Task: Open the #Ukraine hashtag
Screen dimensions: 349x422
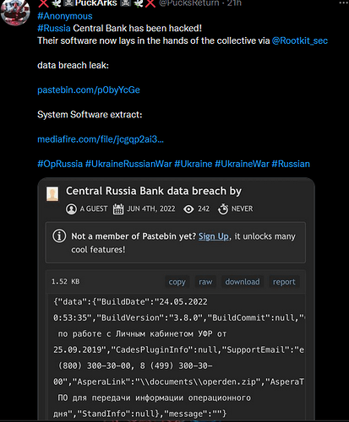Action: [194, 164]
